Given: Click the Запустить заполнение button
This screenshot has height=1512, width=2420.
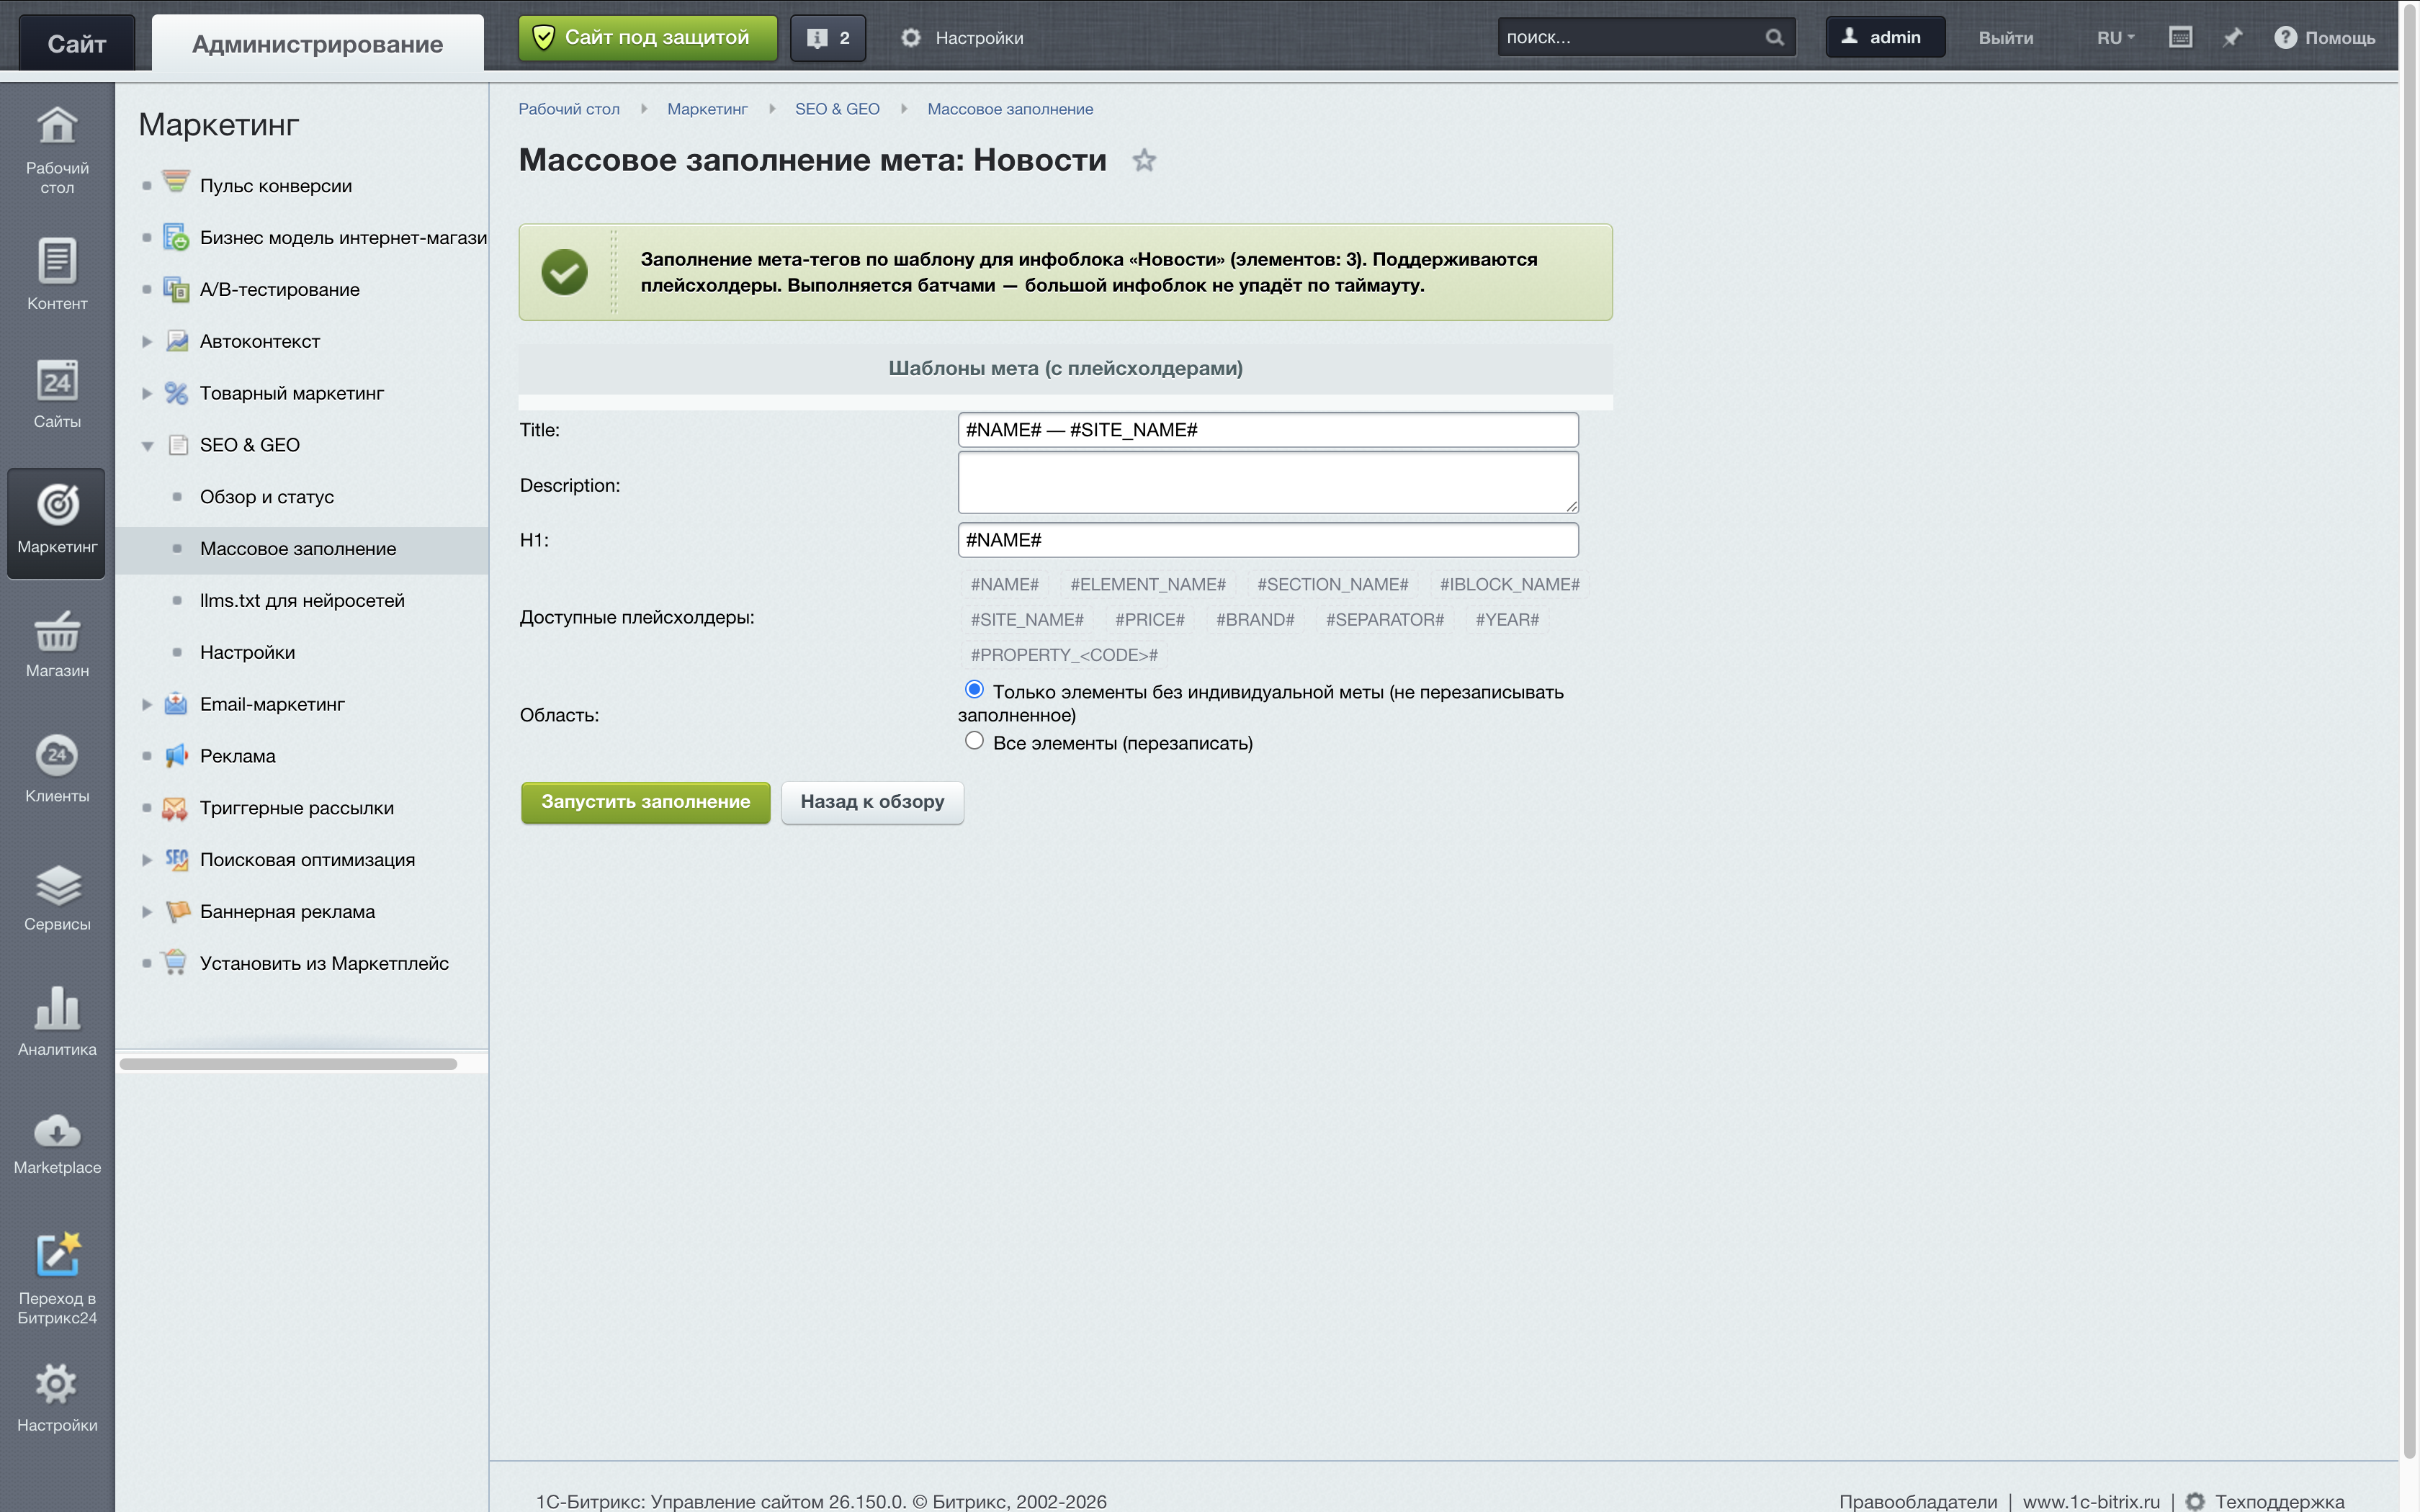Looking at the screenshot, I should pyautogui.click(x=645, y=802).
